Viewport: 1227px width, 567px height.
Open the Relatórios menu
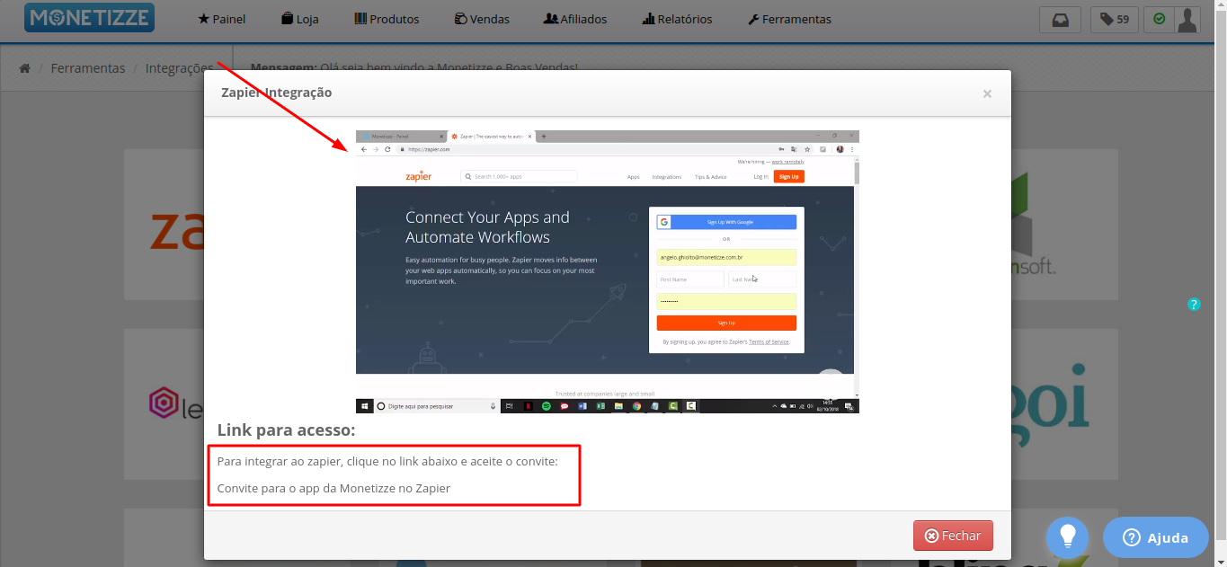pos(677,19)
